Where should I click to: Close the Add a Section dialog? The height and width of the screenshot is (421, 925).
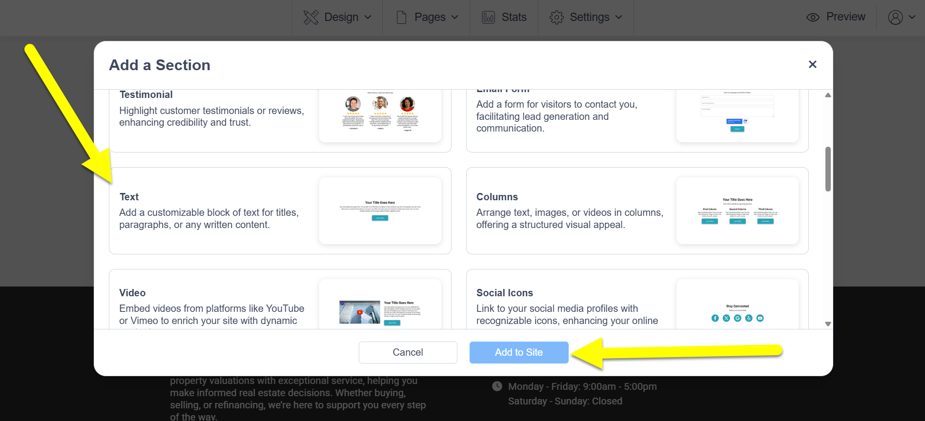(812, 64)
